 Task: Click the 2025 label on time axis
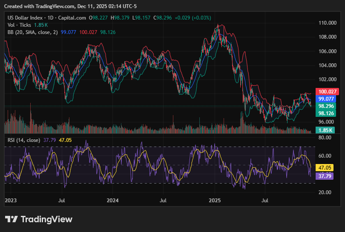click(x=215, y=200)
